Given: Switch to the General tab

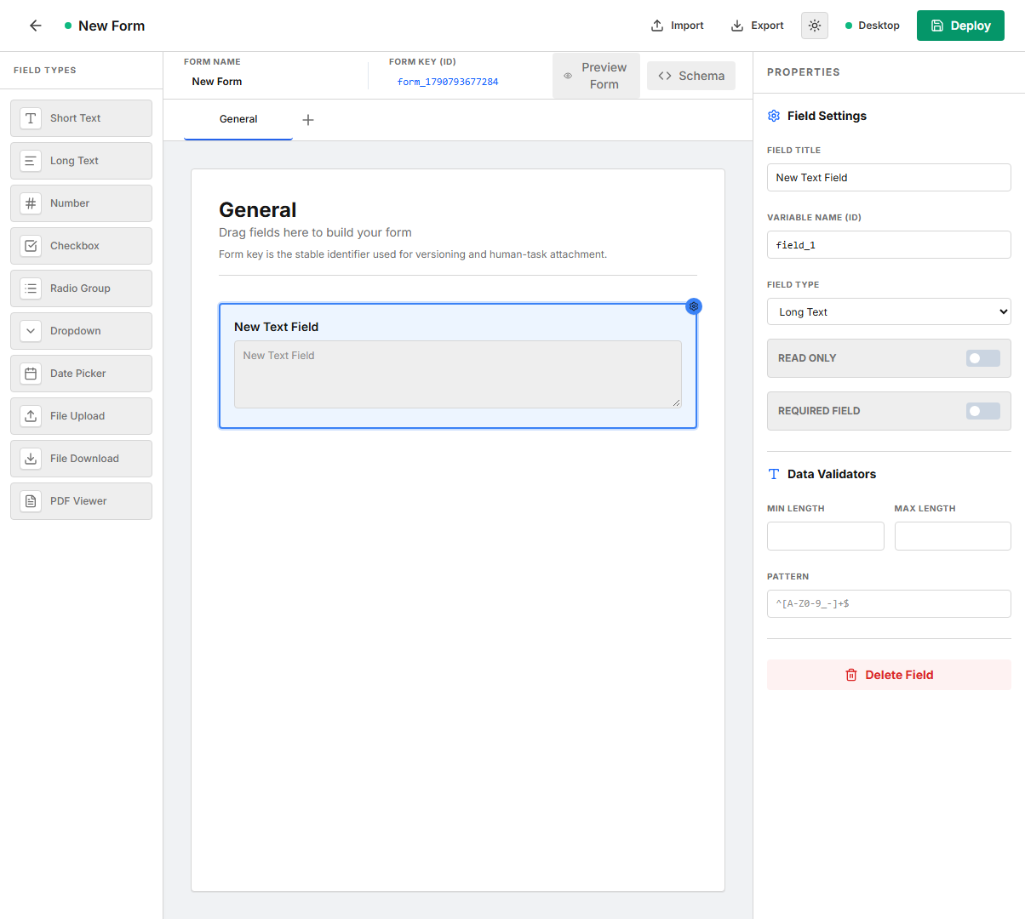Looking at the screenshot, I should pos(238,119).
